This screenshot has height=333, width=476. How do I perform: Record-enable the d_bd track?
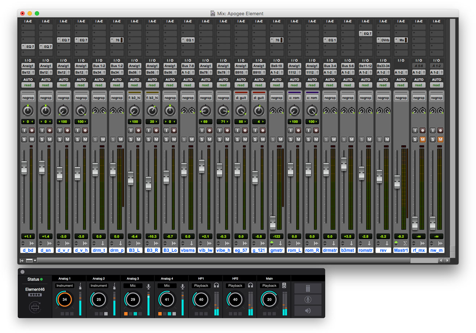32,130
